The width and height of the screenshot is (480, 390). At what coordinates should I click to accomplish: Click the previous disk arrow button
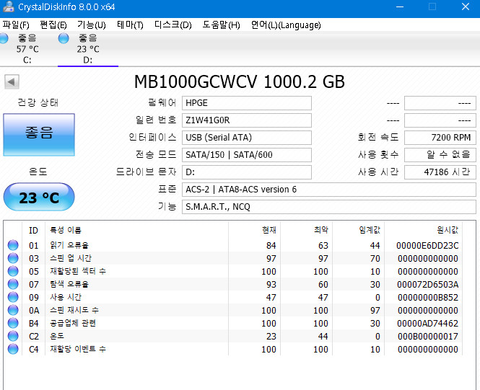click(12, 82)
